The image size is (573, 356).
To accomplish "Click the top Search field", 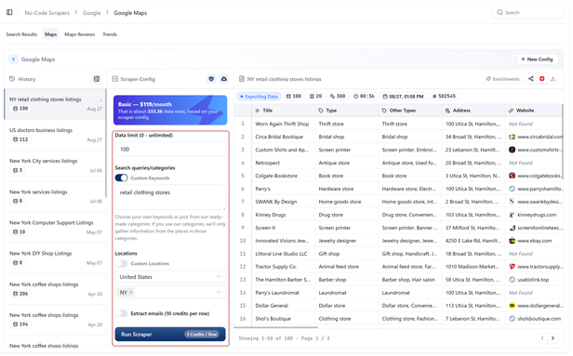I will [x=527, y=12].
